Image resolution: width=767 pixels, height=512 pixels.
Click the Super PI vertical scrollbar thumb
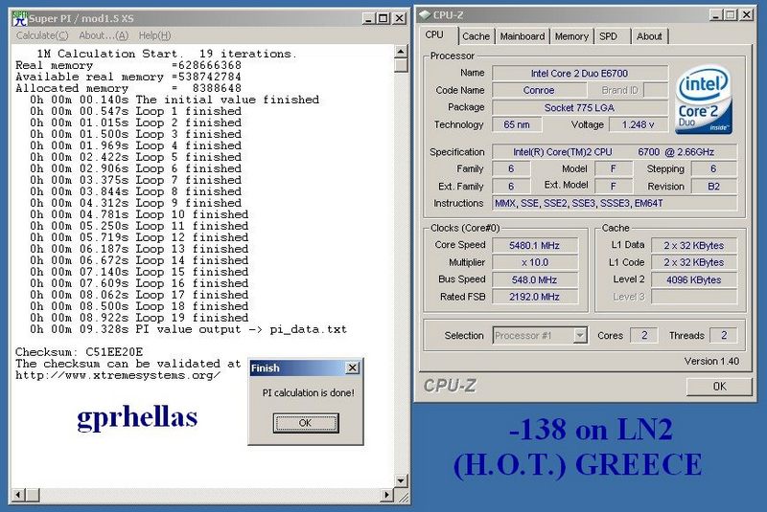tap(401, 65)
